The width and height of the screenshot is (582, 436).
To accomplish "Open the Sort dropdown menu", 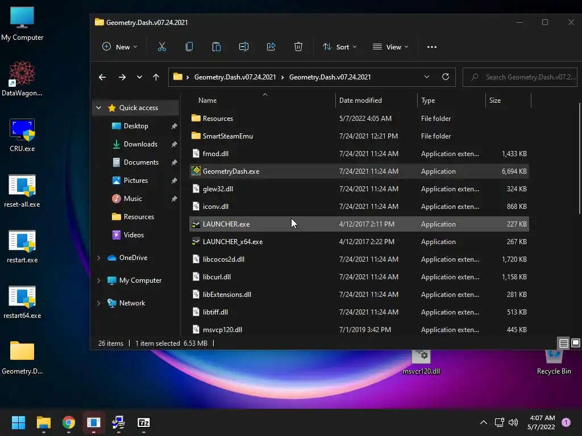I will tap(340, 47).
